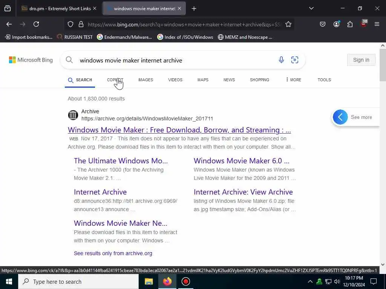Screen dimensions: 386x289
Task: Click the Firefox taskbar icon
Action: coord(167,281)
